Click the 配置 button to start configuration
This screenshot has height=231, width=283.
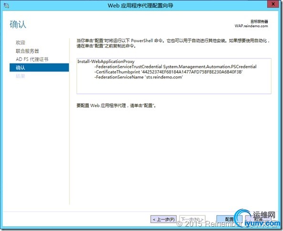click(x=229, y=219)
